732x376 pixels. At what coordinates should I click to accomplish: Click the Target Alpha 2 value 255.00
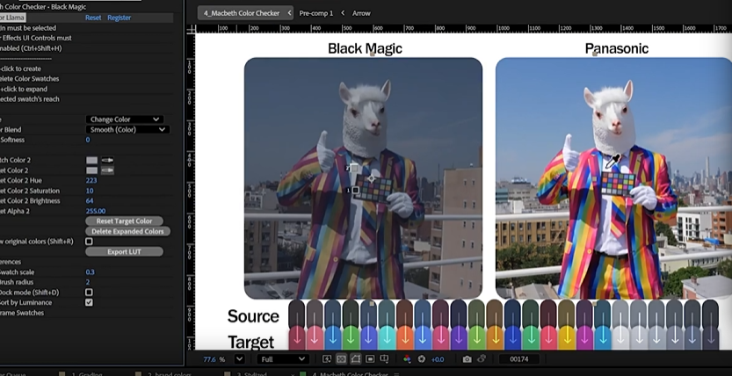tap(95, 211)
